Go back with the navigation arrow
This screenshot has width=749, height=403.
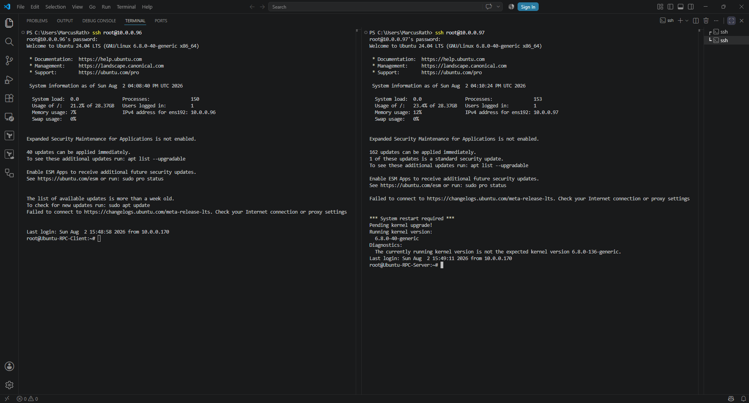click(252, 7)
